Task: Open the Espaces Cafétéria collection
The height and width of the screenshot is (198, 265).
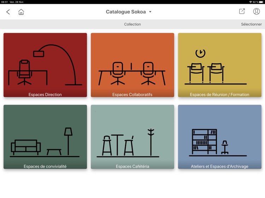Action: tap(132, 137)
